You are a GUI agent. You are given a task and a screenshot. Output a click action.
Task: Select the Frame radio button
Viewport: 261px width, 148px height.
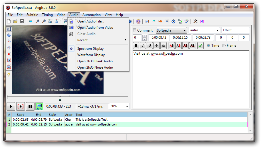coord(224,46)
